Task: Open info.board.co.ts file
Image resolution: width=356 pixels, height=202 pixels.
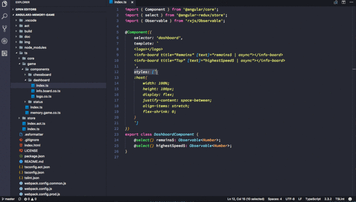Action: click(48, 91)
